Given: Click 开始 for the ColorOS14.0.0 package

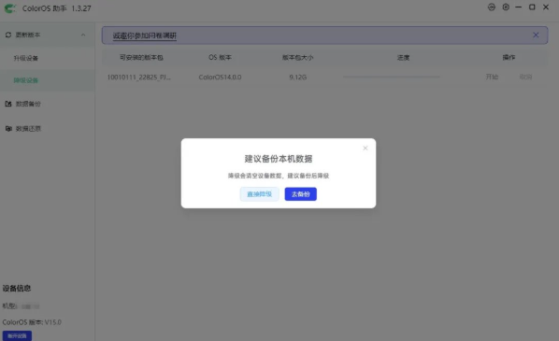Looking at the screenshot, I should (492, 77).
